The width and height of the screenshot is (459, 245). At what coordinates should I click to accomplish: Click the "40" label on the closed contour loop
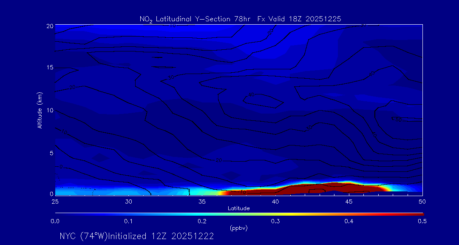coord(251,95)
